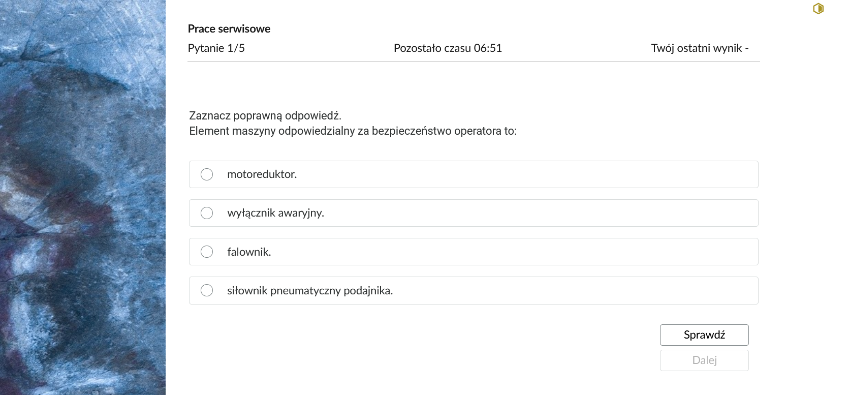The height and width of the screenshot is (395, 849).
Task: Click the "Twój ostatni wynik" score label
Action: point(700,48)
